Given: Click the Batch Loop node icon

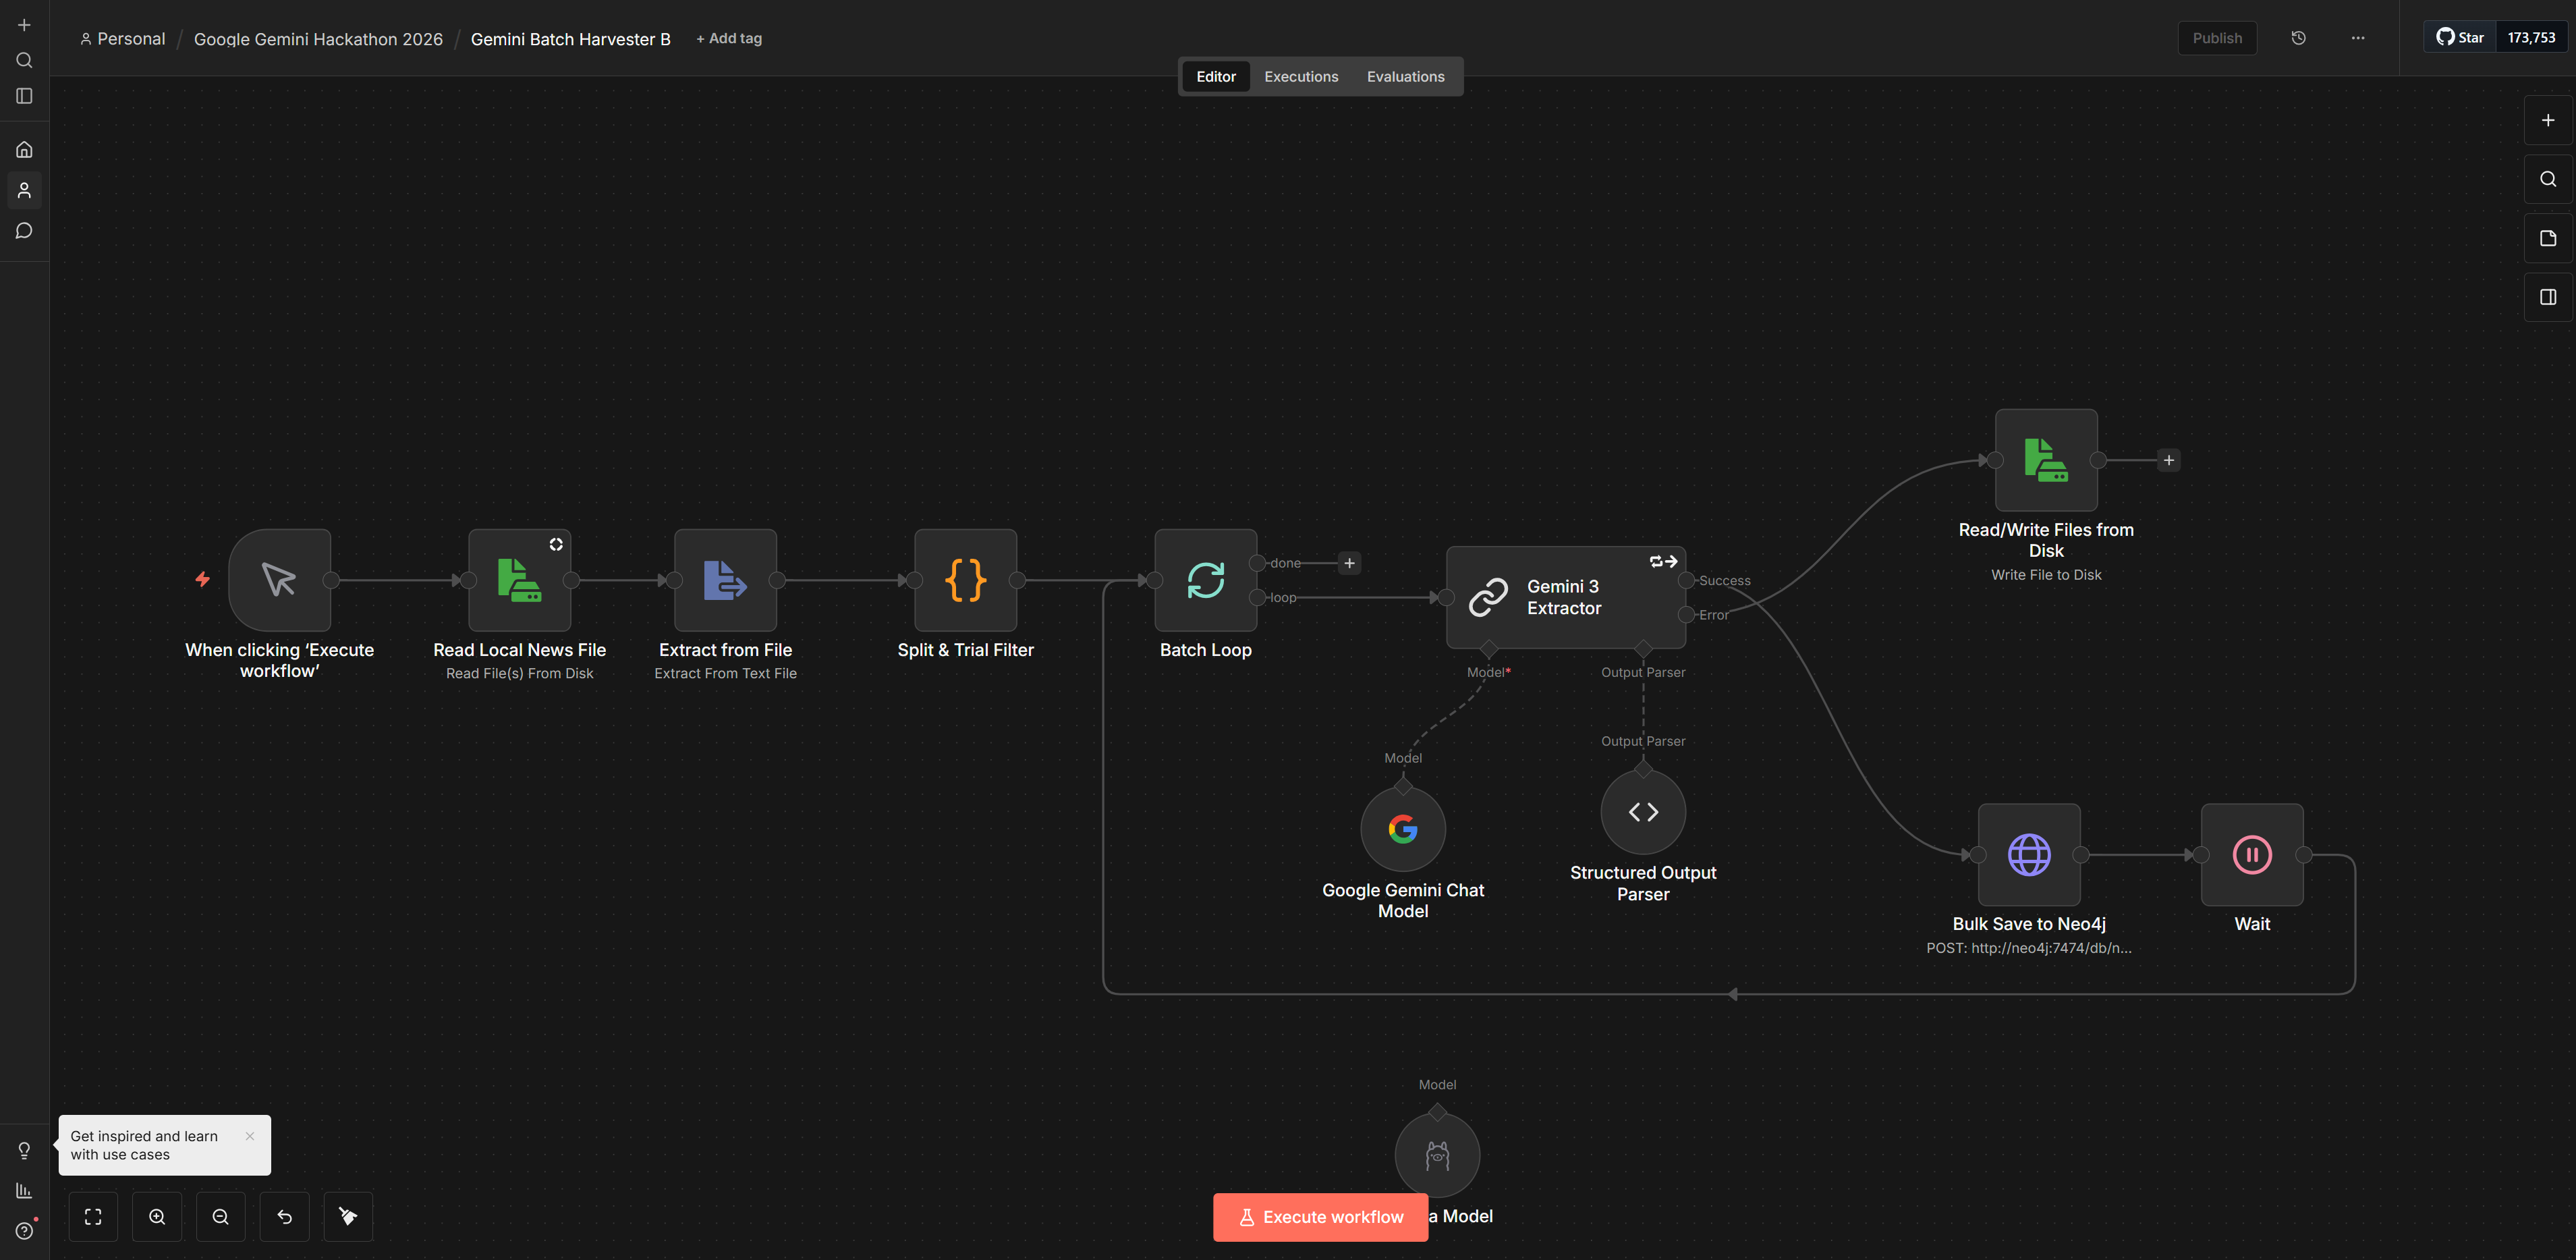Looking at the screenshot, I should (1205, 580).
